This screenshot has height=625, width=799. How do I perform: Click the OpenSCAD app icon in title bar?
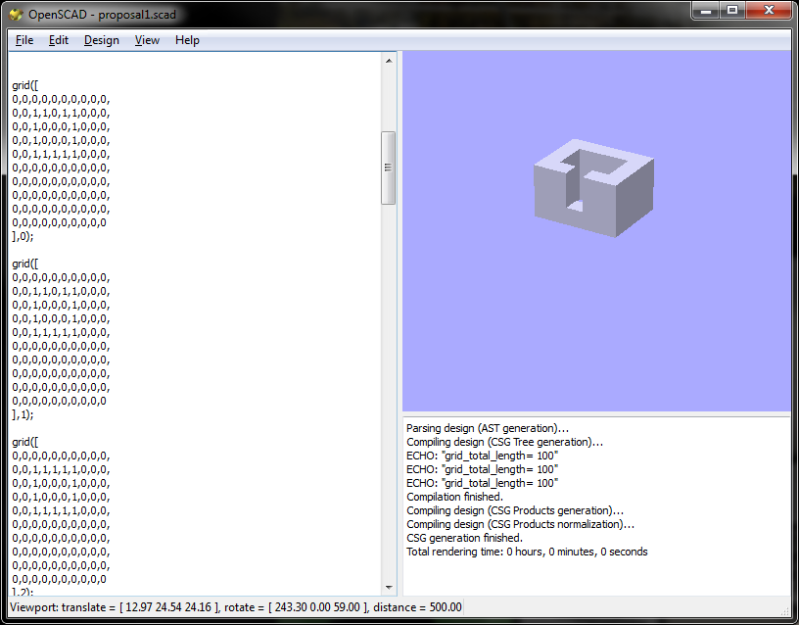17,15
